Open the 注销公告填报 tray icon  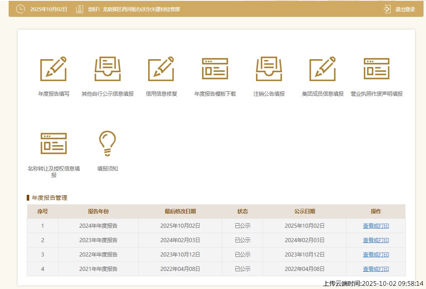(x=269, y=69)
